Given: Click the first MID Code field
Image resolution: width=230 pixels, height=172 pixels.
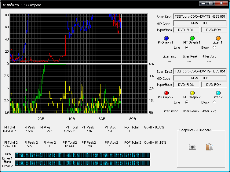Looking at the screenshot, I should [200, 23].
